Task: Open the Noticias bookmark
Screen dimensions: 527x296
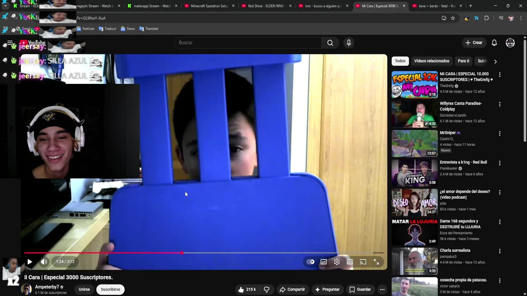Action: (85, 29)
